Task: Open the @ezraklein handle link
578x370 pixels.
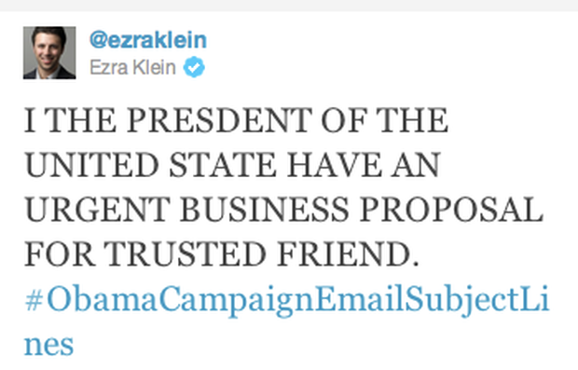Action: click(148, 40)
